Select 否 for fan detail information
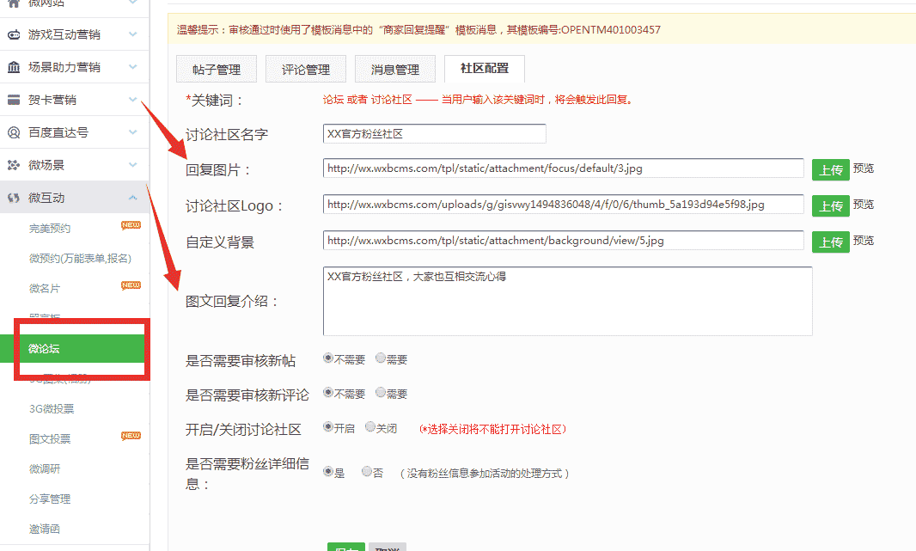Image resolution: width=916 pixels, height=551 pixels. (x=366, y=471)
